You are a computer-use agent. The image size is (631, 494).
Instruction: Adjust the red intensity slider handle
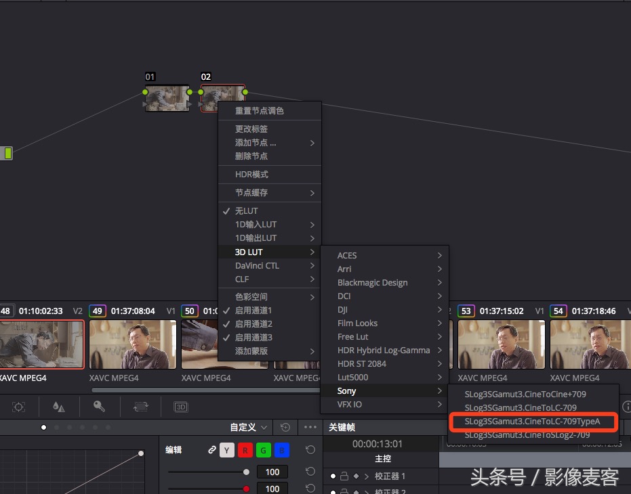pos(246,489)
